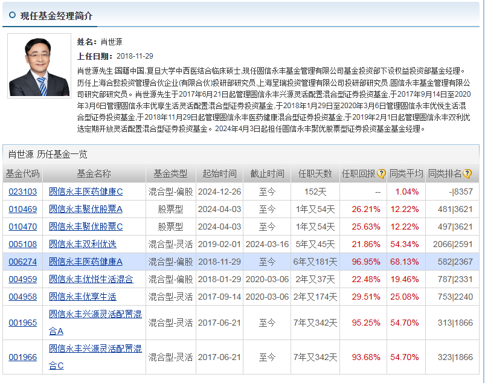Open fund code 023103 link

click(x=22, y=192)
